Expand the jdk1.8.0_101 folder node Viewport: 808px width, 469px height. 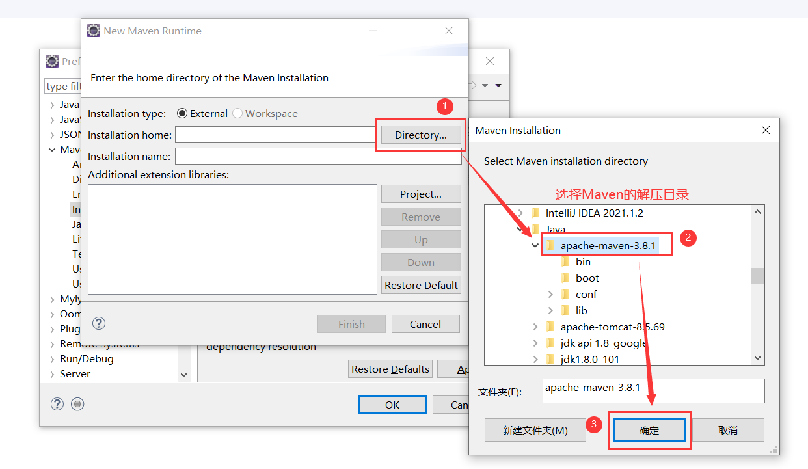535,359
